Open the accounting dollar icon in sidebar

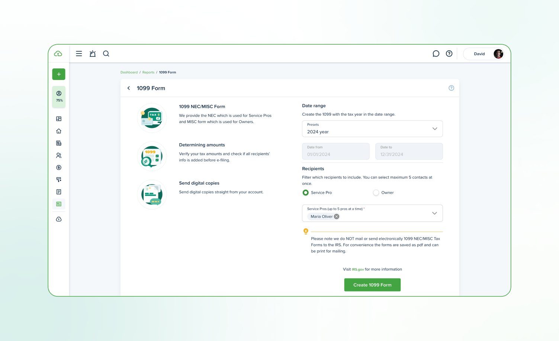59,168
